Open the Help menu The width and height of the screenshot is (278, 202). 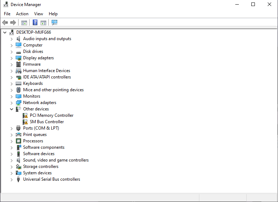coord(53,14)
